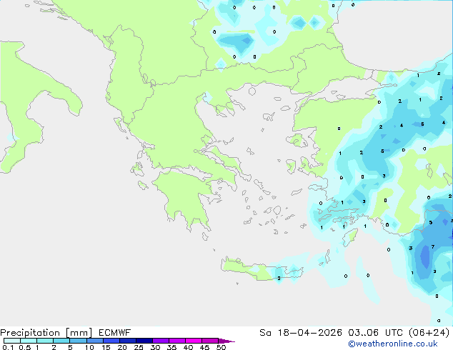
Task: Click the 45–50 mm legend color swatch
Action: click(210, 341)
